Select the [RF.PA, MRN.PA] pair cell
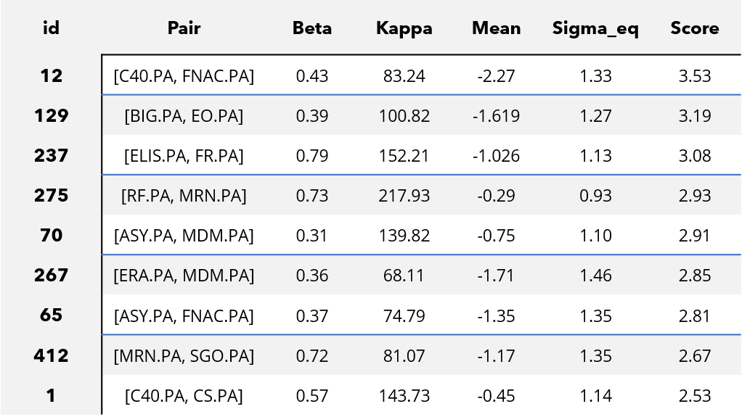 click(x=184, y=196)
